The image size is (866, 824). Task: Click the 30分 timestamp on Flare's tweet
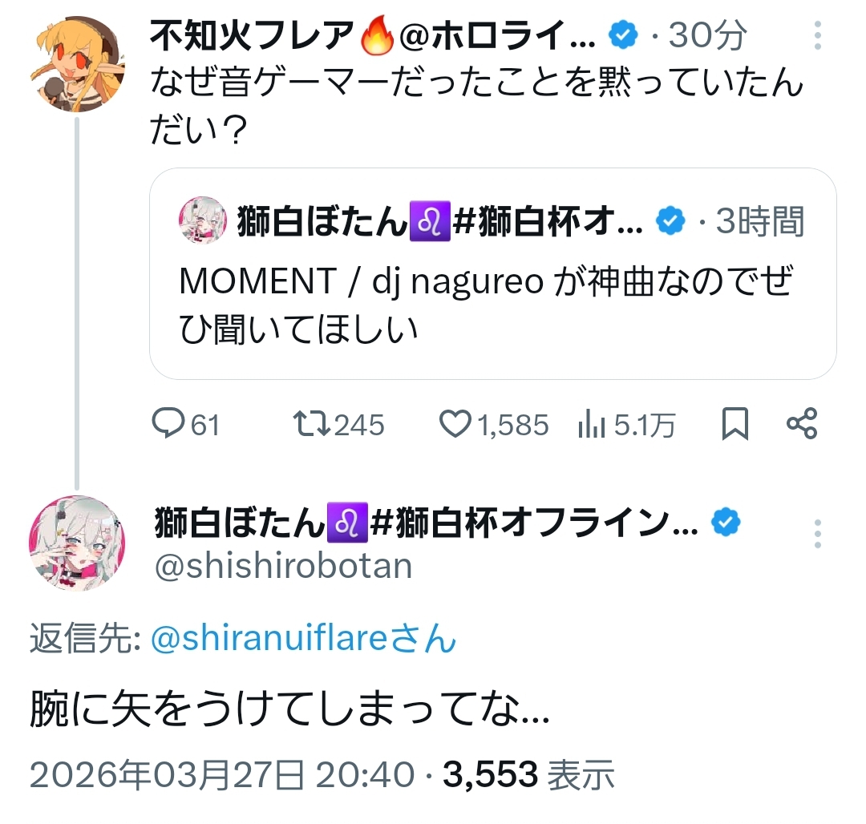pyautogui.click(x=706, y=34)
